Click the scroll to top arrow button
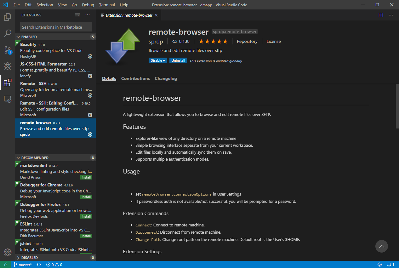 (382, 246)
